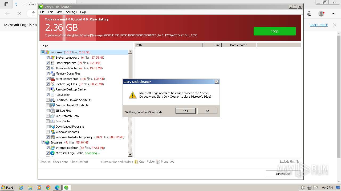
Task: Uncheck the Browsers category checkbox
Action: click(x=43, y=142)
